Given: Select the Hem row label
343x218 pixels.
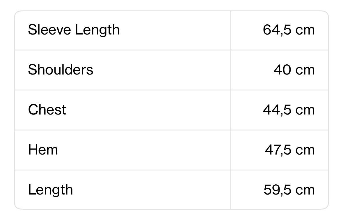Looking at the screenshot, I should click(x=43, y=150).
